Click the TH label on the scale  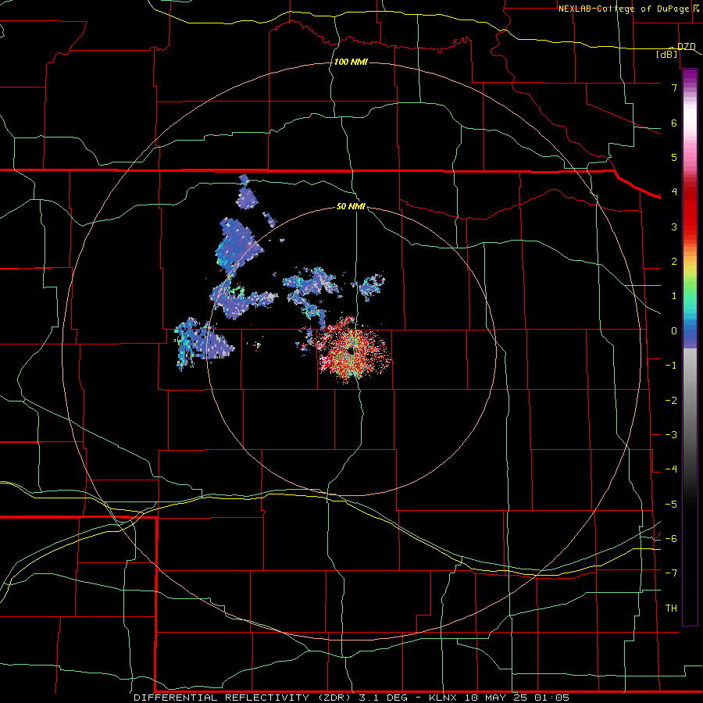pyautogui.click(x=671, y=608)
